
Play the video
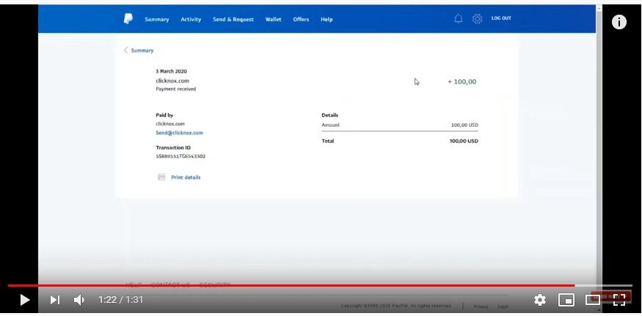click(24, 300)
